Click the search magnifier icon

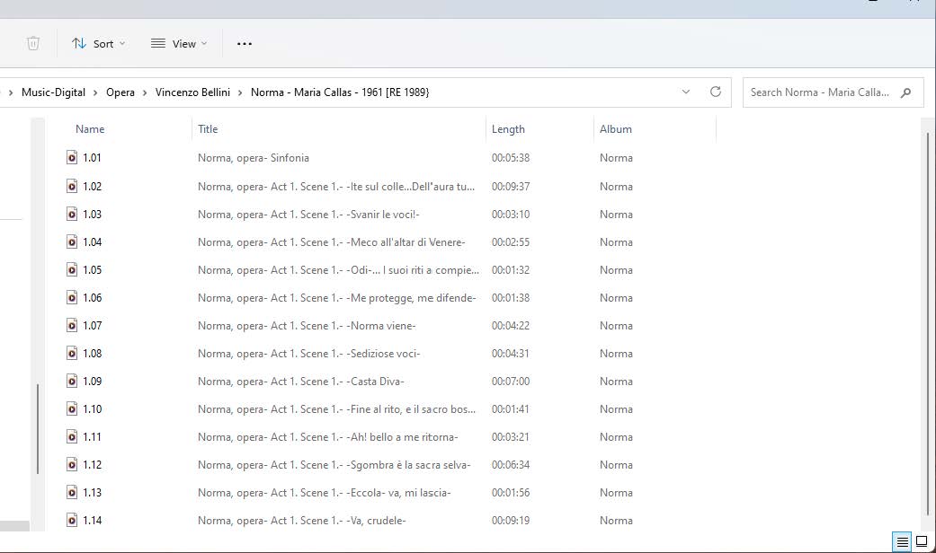click(x=905, y=92)
